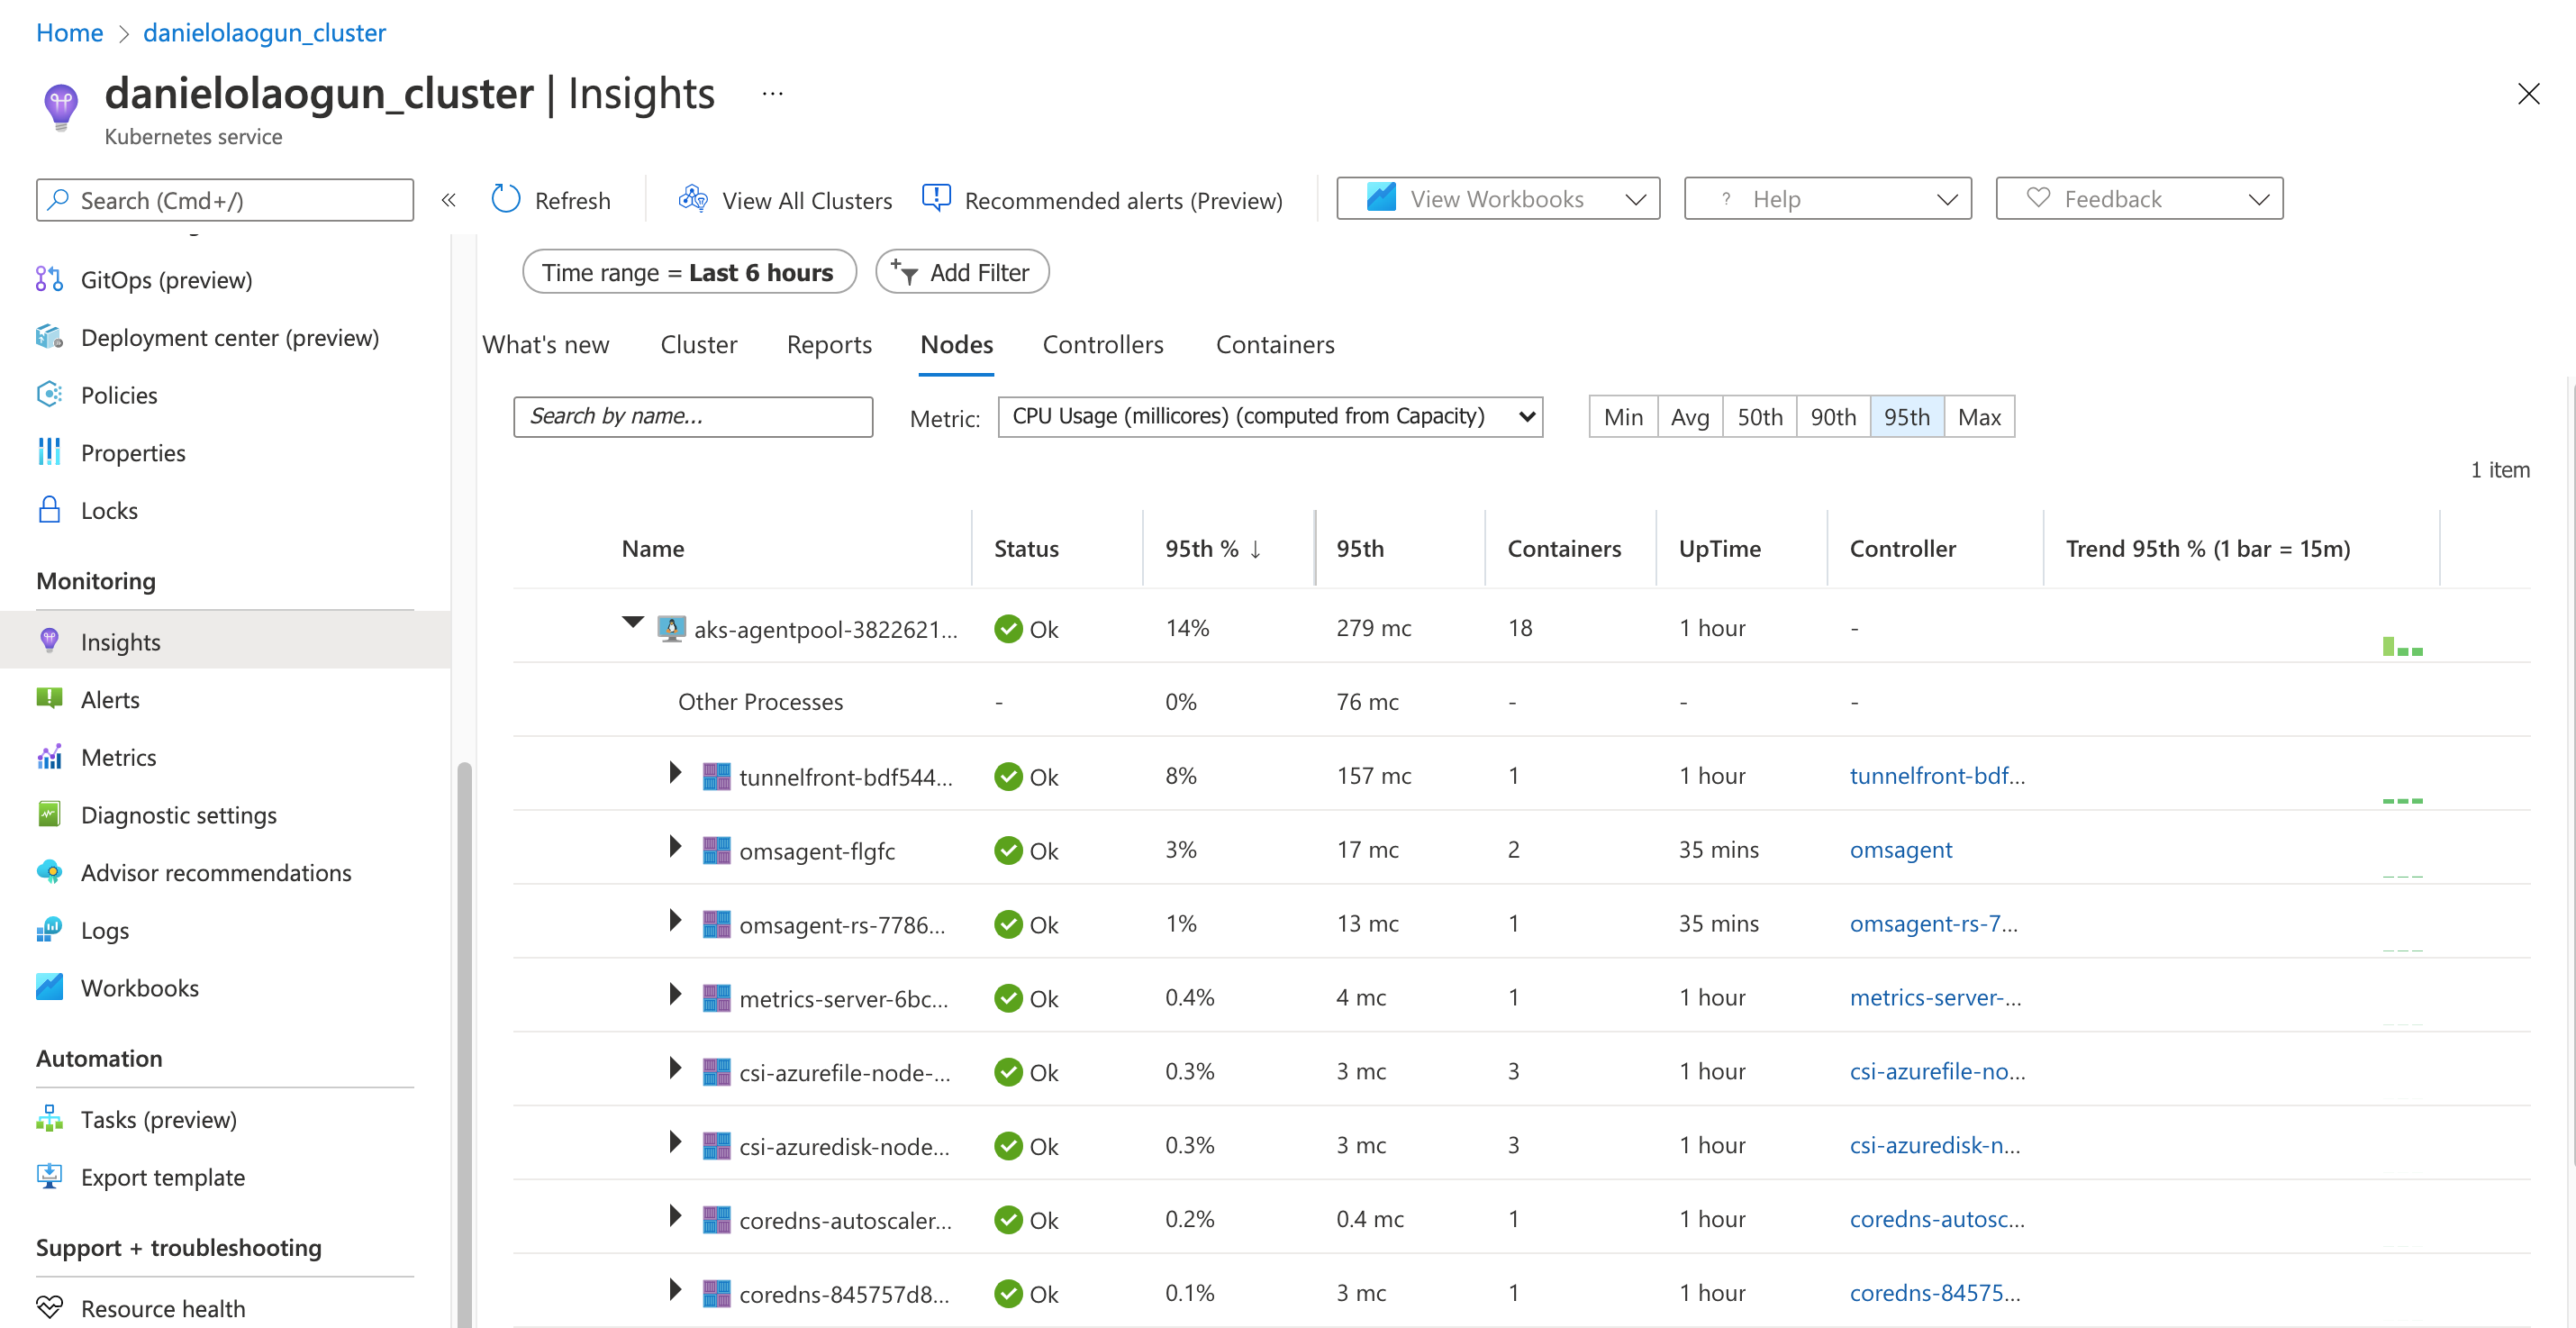Collapse sidebar with double chevron icon
This screenshot has height=1328, width=2576.
point(449,200)
